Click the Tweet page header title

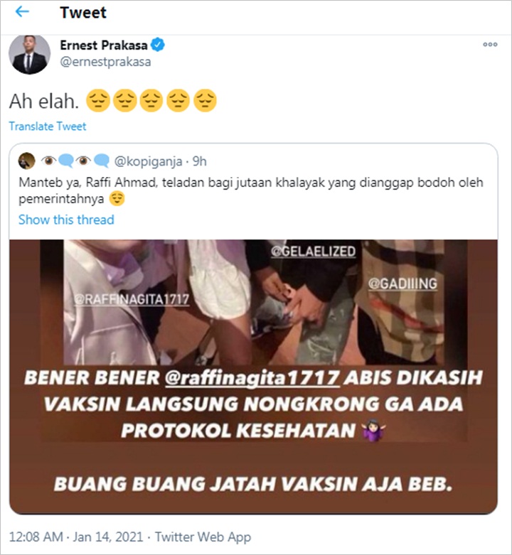click(x=83, y=12)
